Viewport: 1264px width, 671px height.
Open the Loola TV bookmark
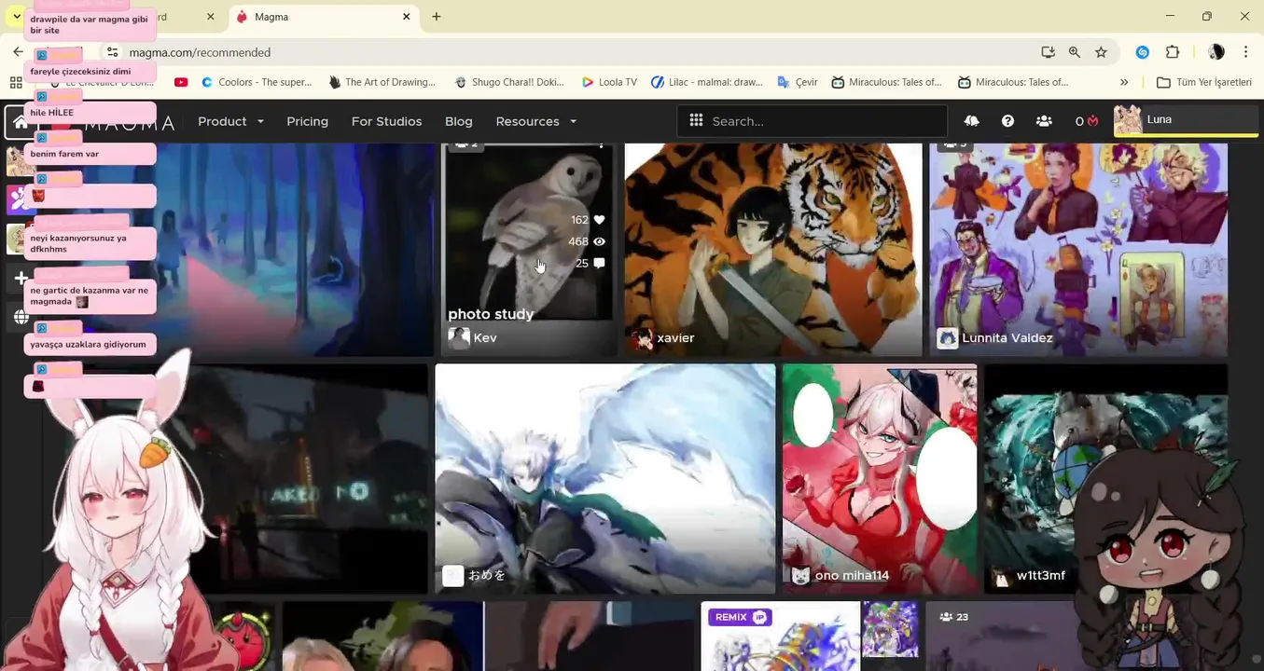[609, 82]
